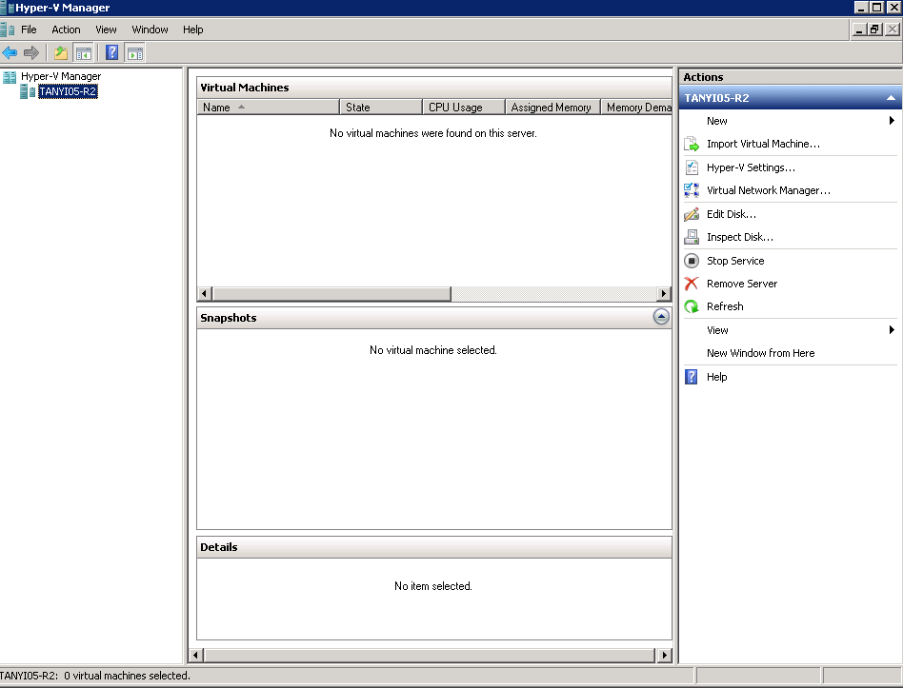Click the State column header

[381, 108]
